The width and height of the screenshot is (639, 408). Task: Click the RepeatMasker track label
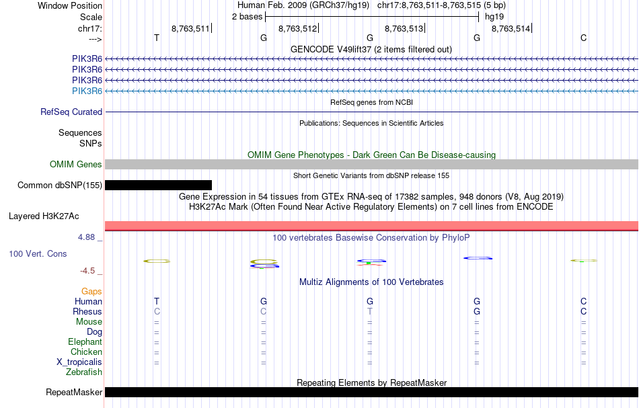(74, 392)
